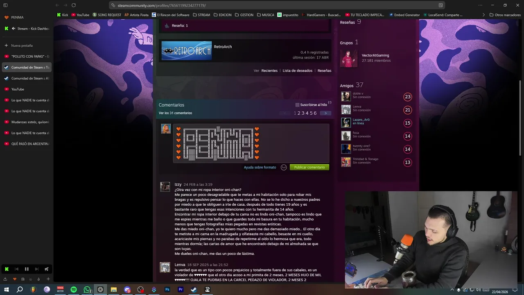Open the GESTION bookmarks folder
The height and width of the screenshot is (295, 524).
[244, 15]
